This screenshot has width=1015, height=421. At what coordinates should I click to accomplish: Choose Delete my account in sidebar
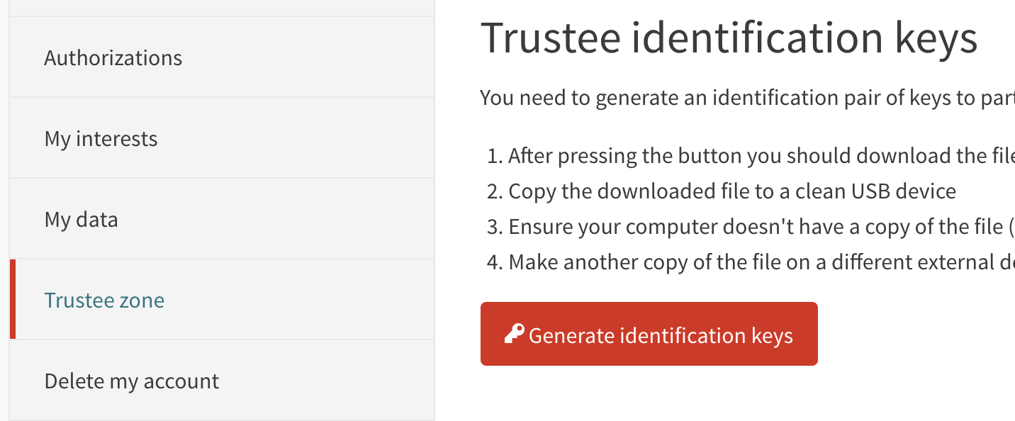222,381
